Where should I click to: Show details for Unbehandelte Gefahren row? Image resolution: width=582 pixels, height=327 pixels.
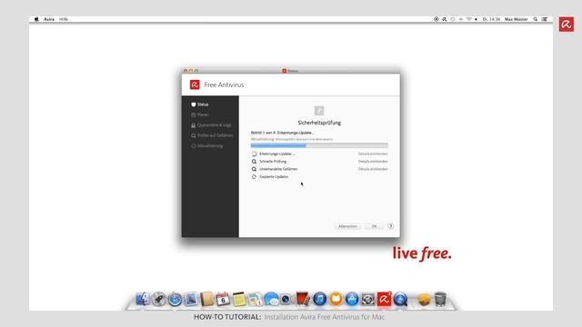[373, 169]
